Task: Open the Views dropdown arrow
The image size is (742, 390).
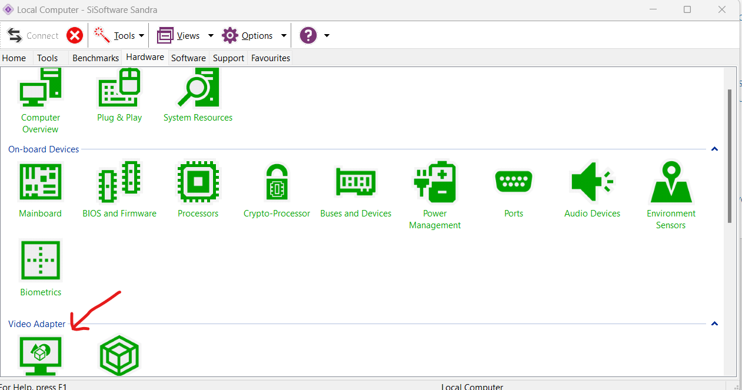Action: [x=211, y=36]
